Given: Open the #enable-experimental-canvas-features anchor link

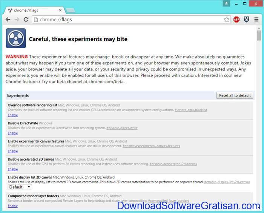Looking at the screenshot, I should (x=151, y=146).
